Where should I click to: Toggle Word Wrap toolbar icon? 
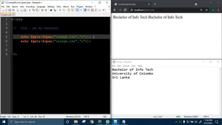tap(77, 10)
